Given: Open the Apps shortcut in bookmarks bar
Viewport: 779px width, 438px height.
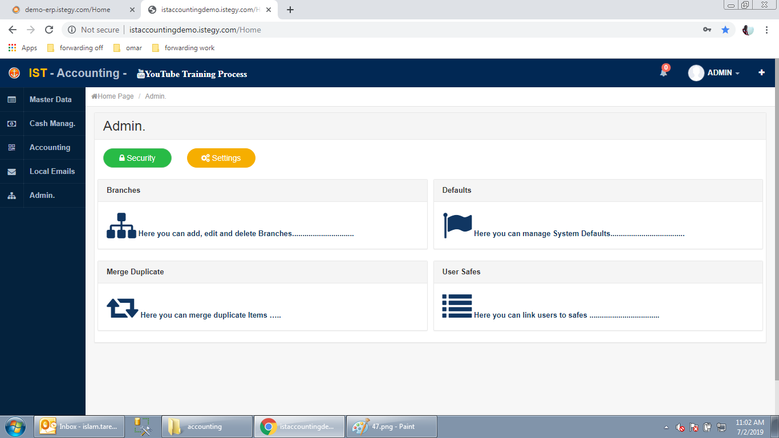Looking at the screenshot, I should pos(23,48).
